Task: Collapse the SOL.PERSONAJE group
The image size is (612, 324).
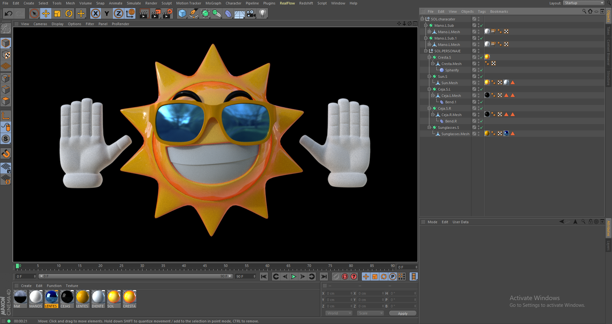Action: click(426, 51)
